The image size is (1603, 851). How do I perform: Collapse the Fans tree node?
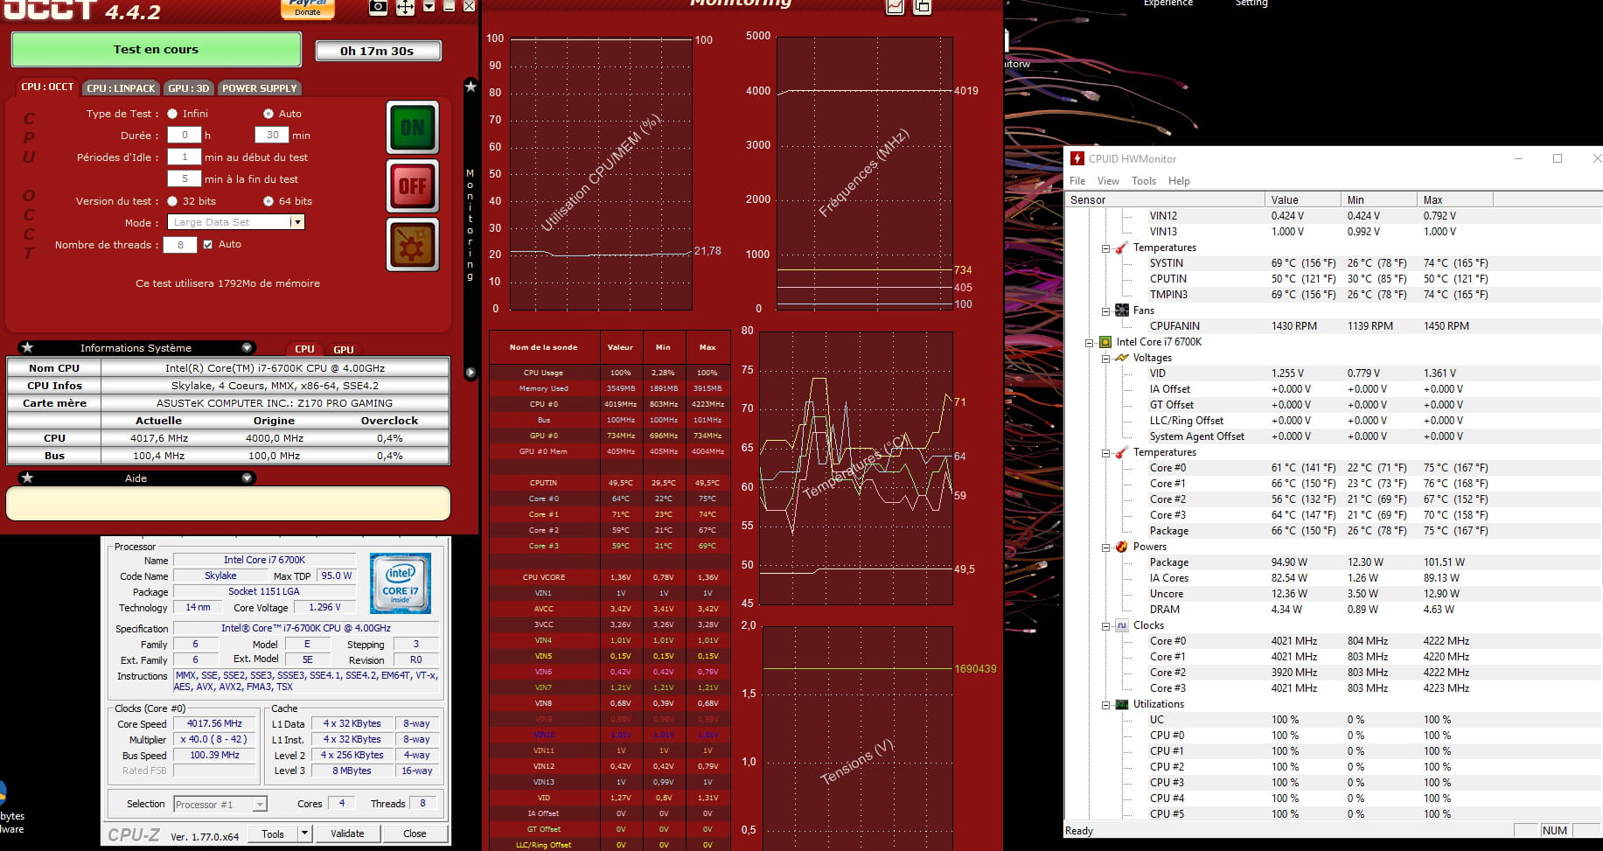pos(1105,311)
